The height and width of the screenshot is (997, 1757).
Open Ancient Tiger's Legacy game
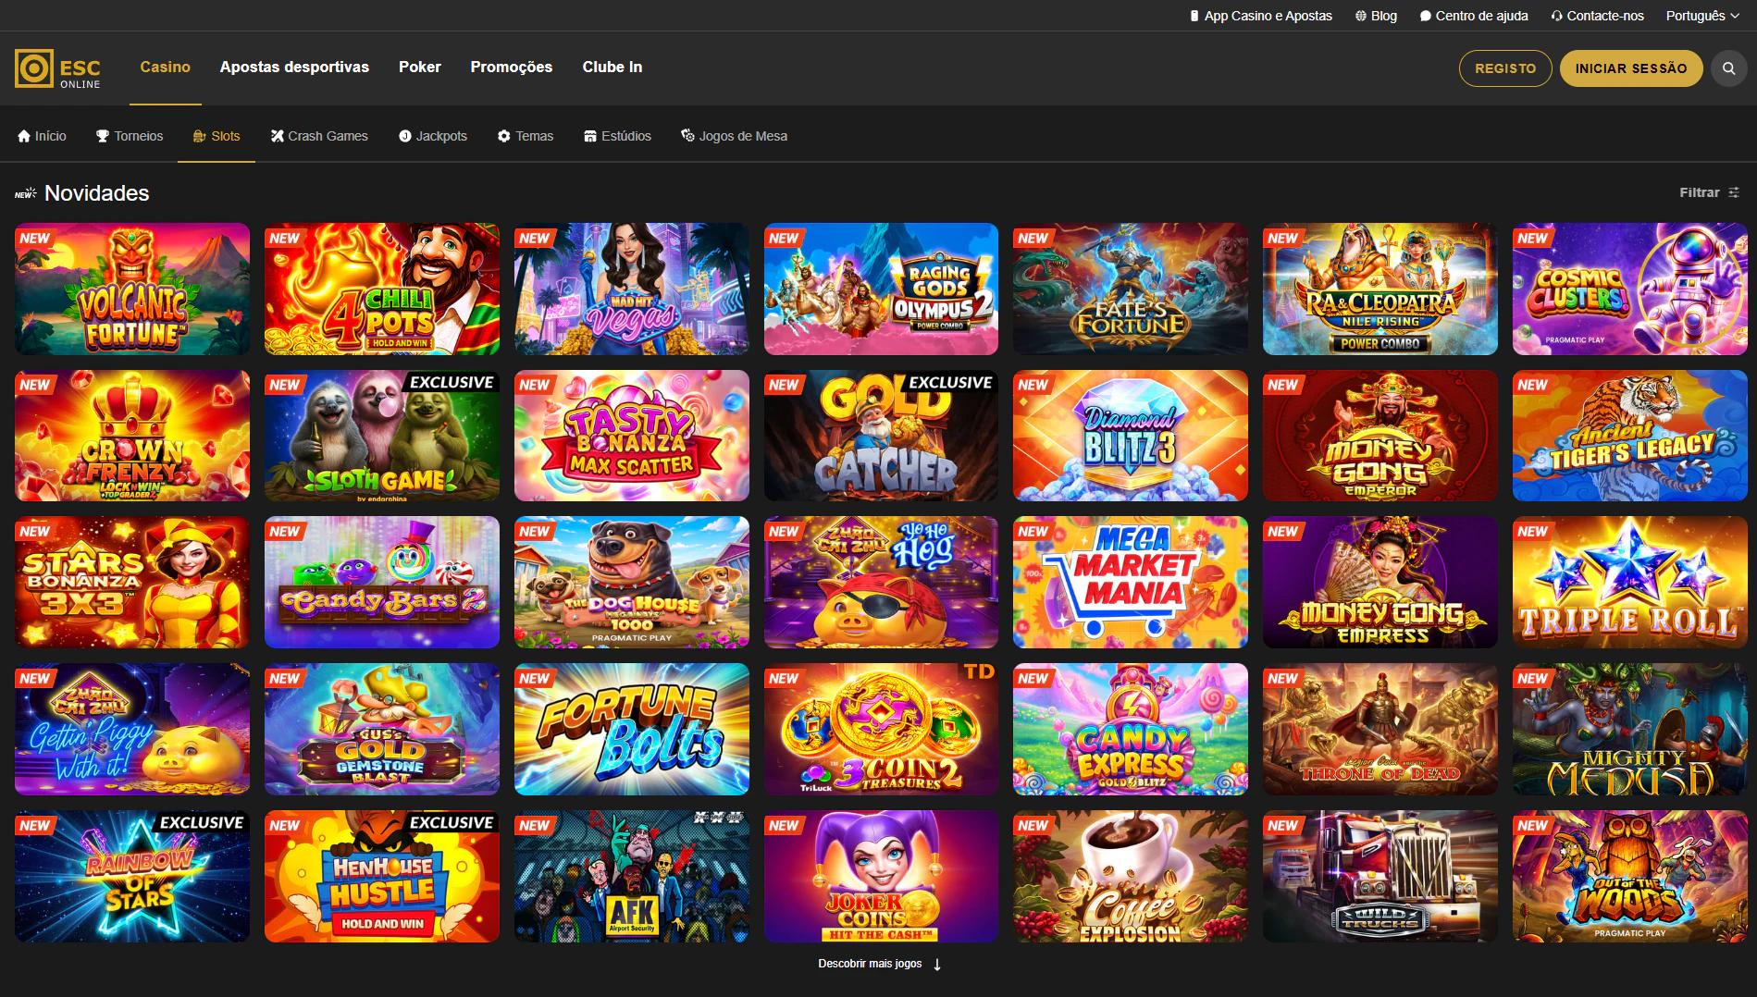click(1630, 436)
